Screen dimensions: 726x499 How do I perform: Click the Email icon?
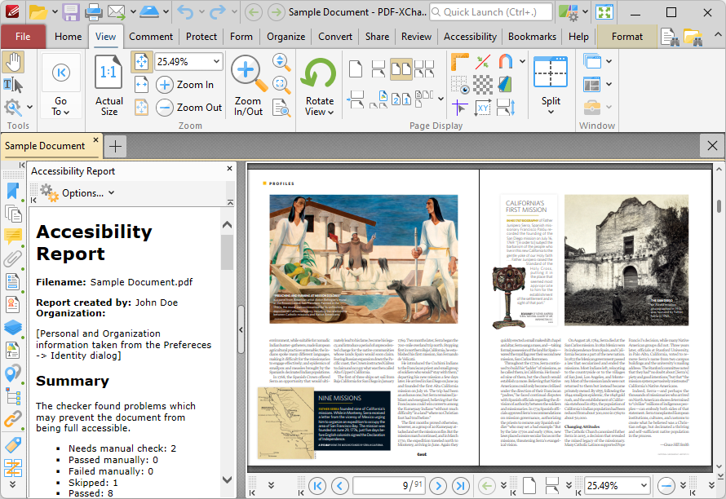point(116,12)
